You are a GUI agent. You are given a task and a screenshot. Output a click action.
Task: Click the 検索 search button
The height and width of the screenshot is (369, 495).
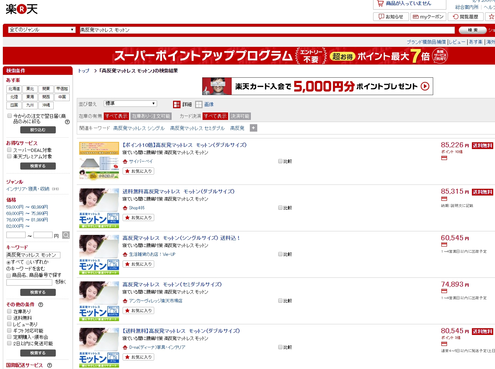(x=473, y=30)
